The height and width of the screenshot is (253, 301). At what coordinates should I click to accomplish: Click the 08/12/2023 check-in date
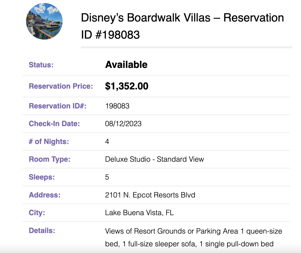click(x=123, y=124)
